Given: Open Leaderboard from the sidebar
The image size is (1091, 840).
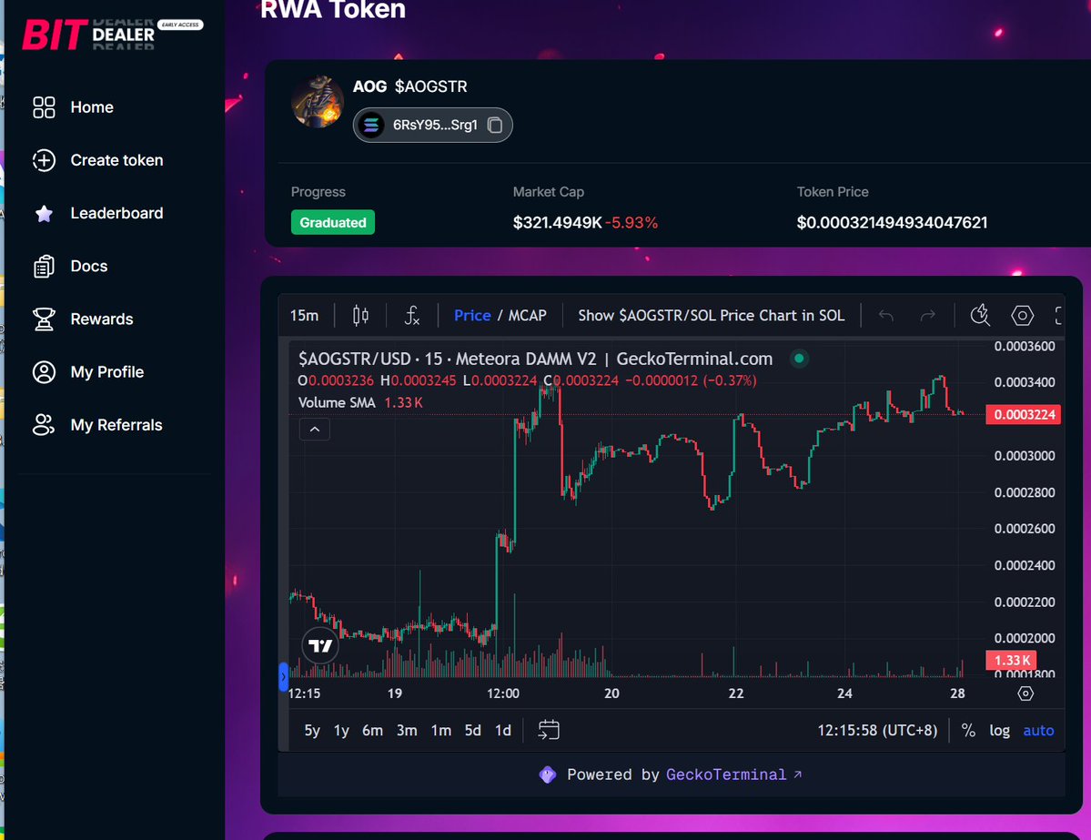Looking at the screenshot, I should coord(116,213).
